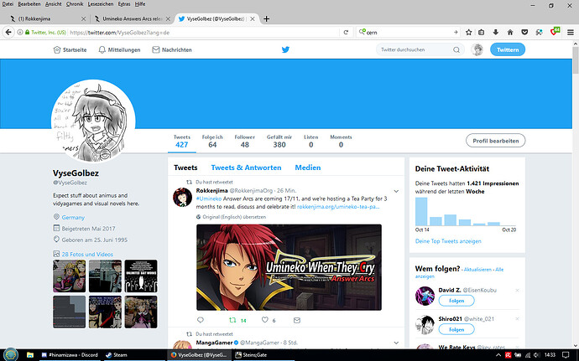
Task: Open the Chronik menu
Action: (x=75, y=4)
